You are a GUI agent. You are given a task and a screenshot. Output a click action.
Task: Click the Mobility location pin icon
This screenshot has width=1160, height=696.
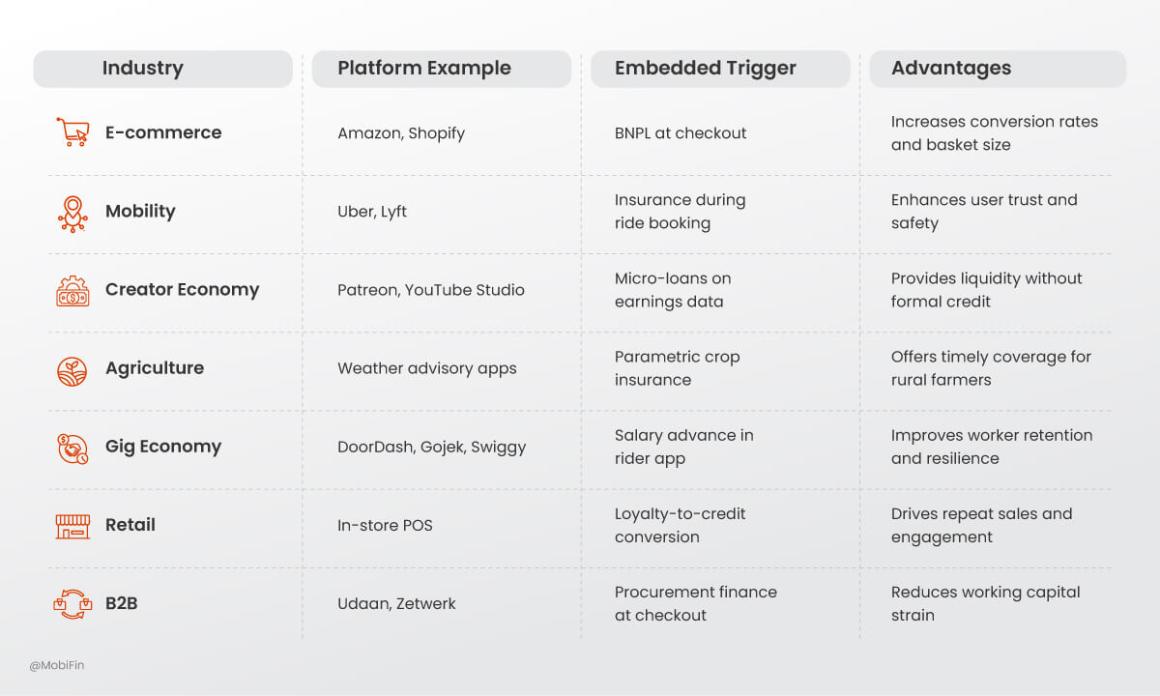click(72, 213)
